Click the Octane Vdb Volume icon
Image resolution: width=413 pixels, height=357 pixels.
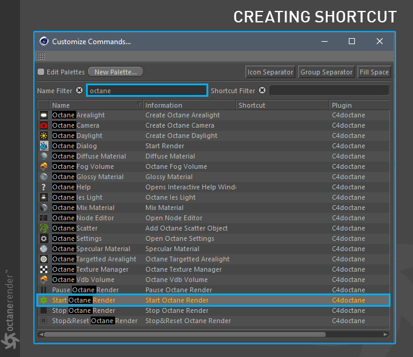(44, 280)
